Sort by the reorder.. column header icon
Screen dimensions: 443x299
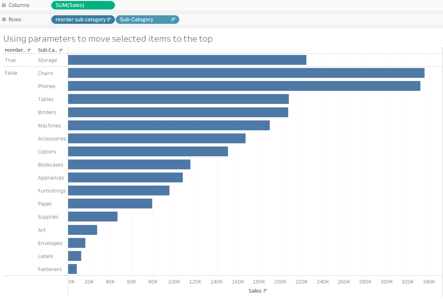tap(29, 50)
